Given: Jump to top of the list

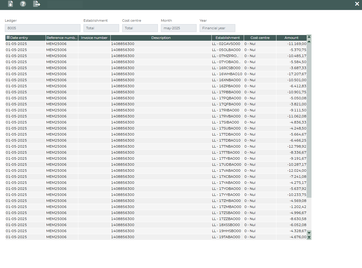Looking at the screenshot, I should [309, 37].
